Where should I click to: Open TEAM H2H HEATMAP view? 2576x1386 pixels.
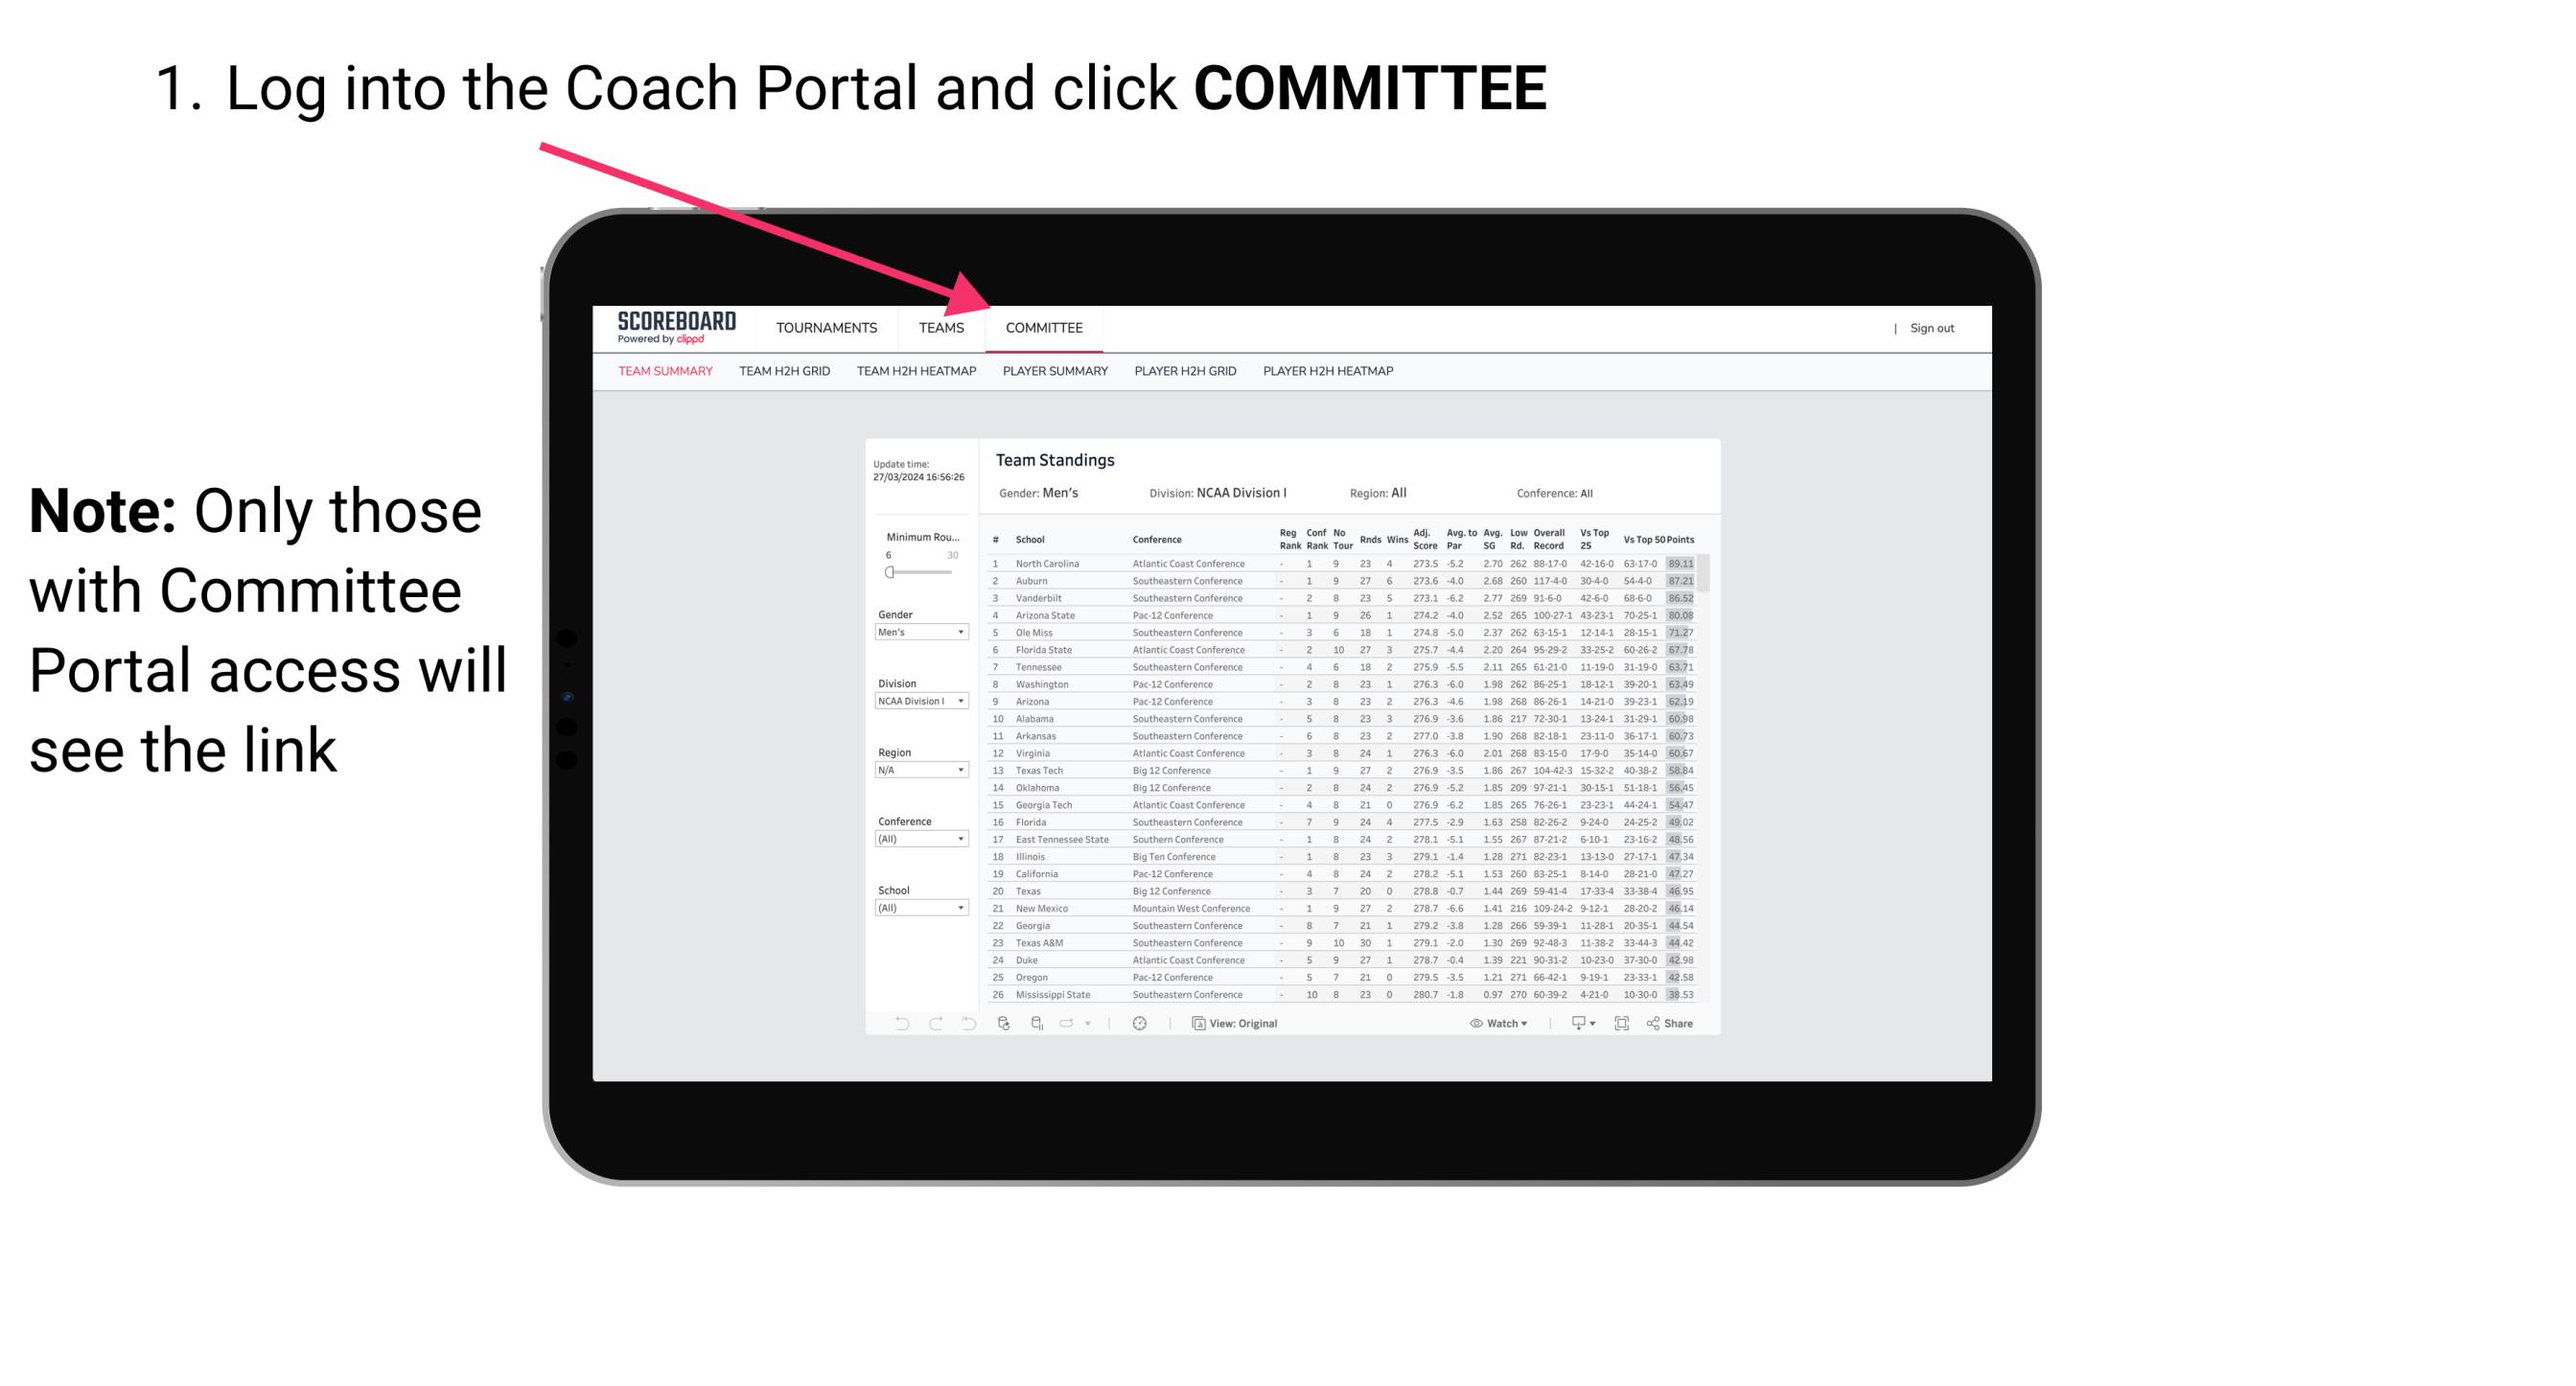(x=915, y=372)
